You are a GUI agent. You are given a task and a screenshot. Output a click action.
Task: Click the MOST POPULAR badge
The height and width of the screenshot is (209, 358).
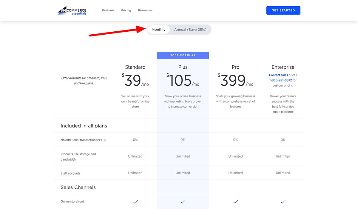pyautogui.click(x=183, y=55)
